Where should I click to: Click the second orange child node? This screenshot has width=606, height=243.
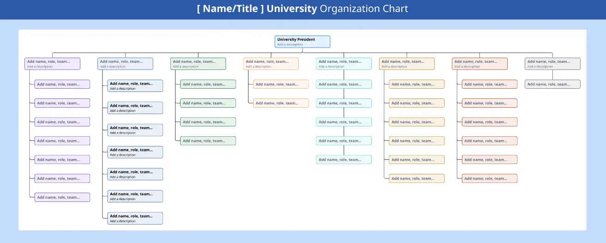coord(281,103)
